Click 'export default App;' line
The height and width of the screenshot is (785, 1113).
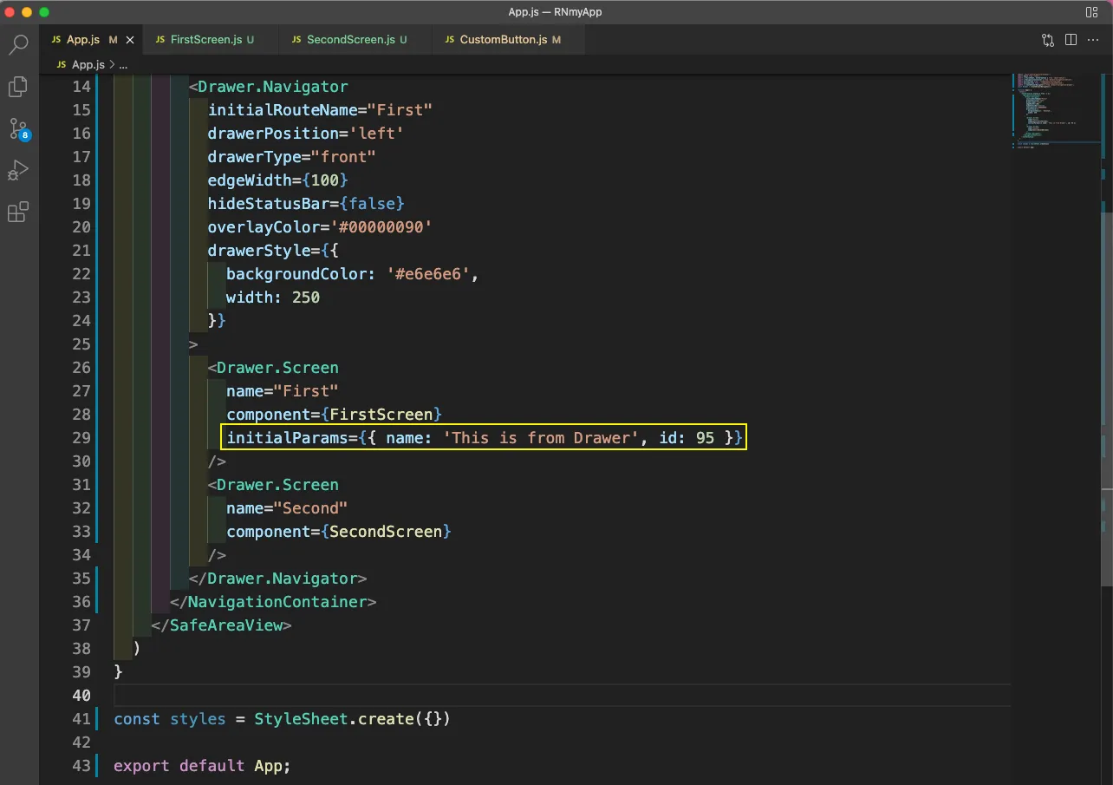click(203, 766)
